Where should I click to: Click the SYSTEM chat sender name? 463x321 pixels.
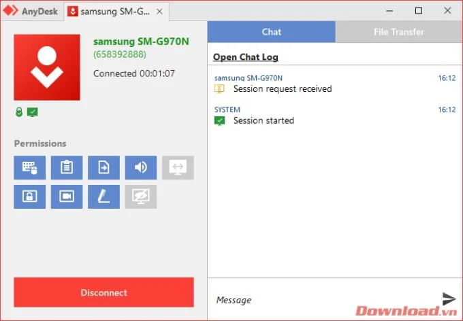tap(227, 109)
